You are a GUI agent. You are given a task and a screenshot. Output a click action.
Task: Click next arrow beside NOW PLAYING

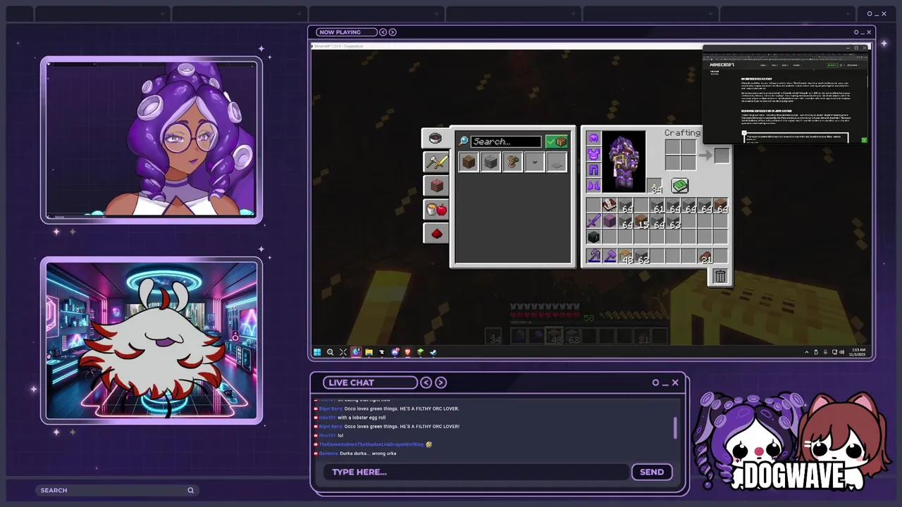point(393,32)
